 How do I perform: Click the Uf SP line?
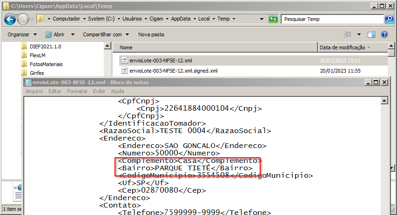(x=143, y=183)
